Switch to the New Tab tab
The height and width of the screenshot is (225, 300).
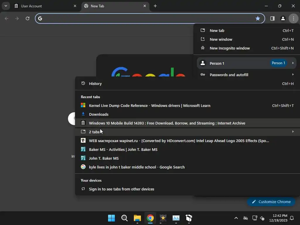pos(115,6)
